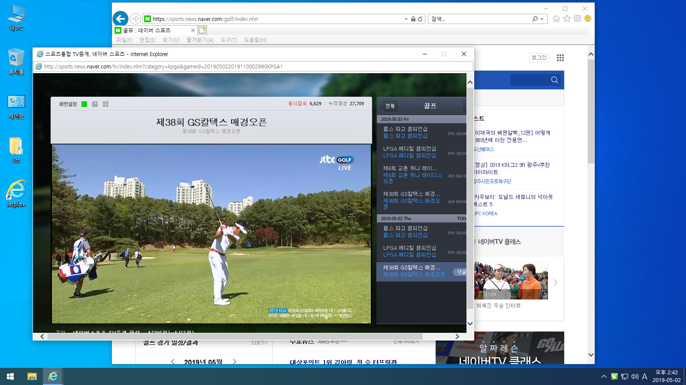Select green single-screen layout icon
The image size is (686, 385).
(84, 104)
